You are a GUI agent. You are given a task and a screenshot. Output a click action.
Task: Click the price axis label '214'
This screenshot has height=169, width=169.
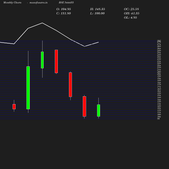[x=159, y=70]
